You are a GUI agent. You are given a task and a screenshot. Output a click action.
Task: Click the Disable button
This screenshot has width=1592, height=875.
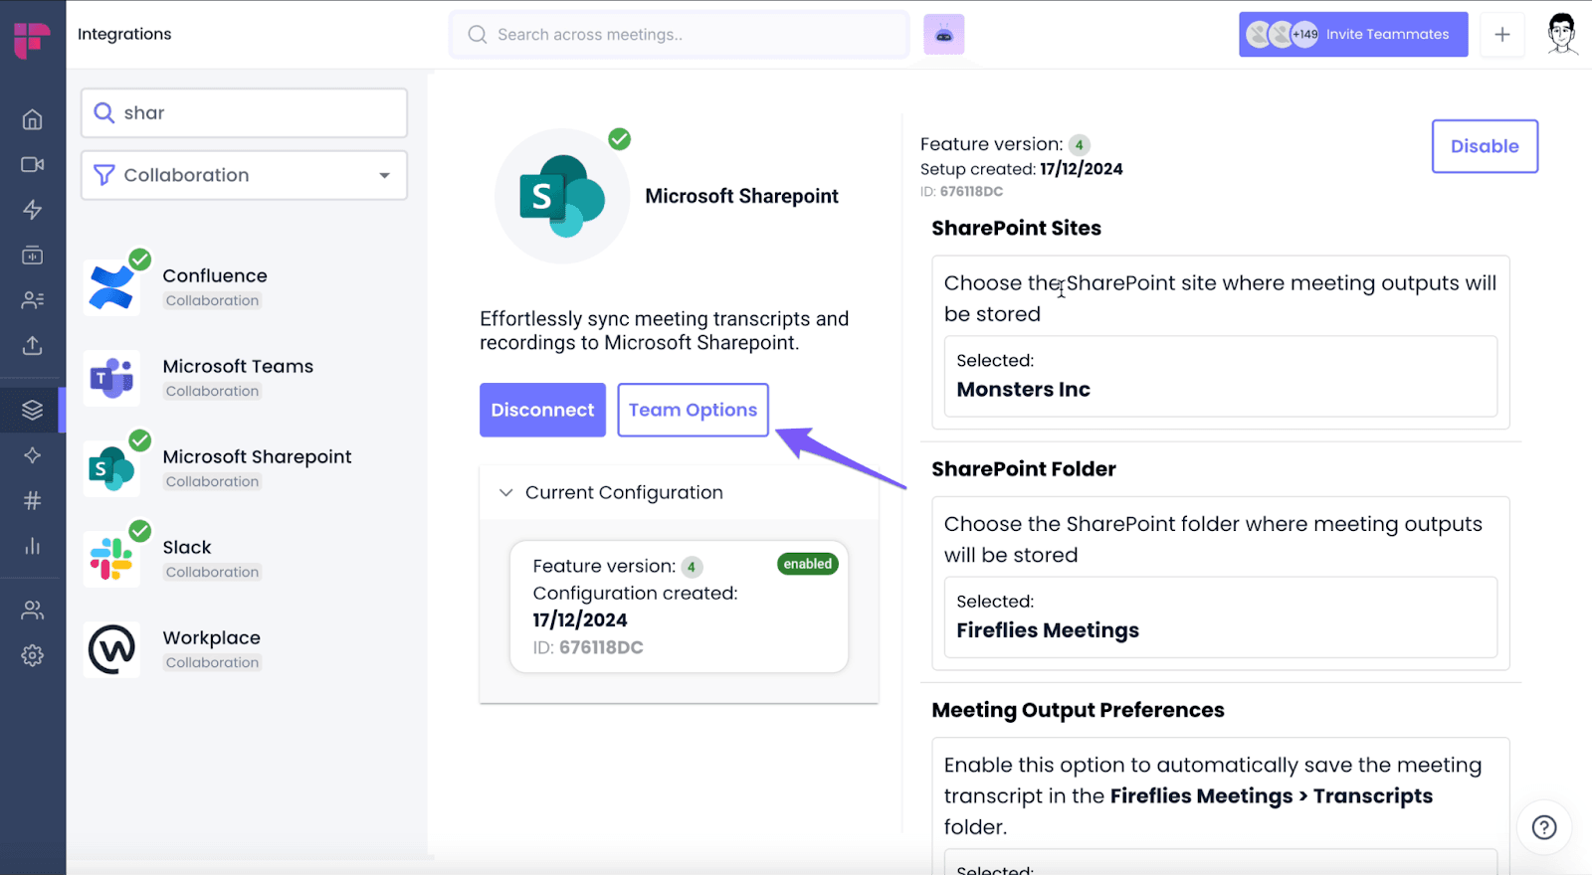click(x=1485, y=146)
